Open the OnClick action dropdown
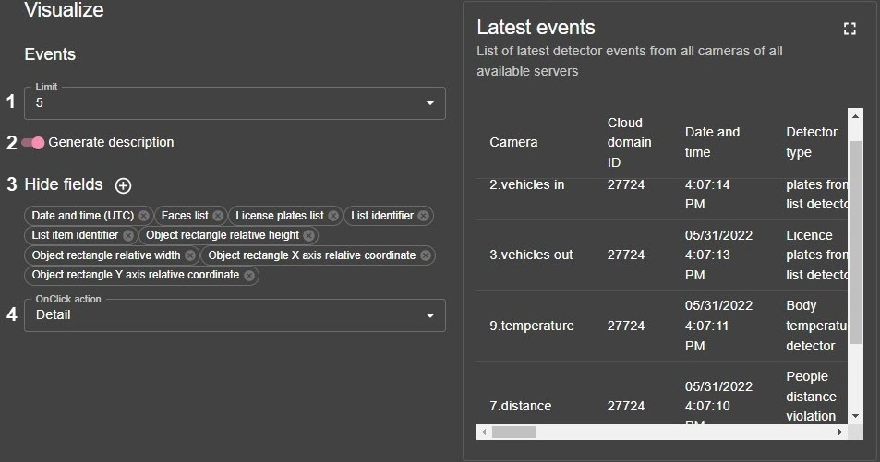The image size is (880, 462). [x=235, y=315]
